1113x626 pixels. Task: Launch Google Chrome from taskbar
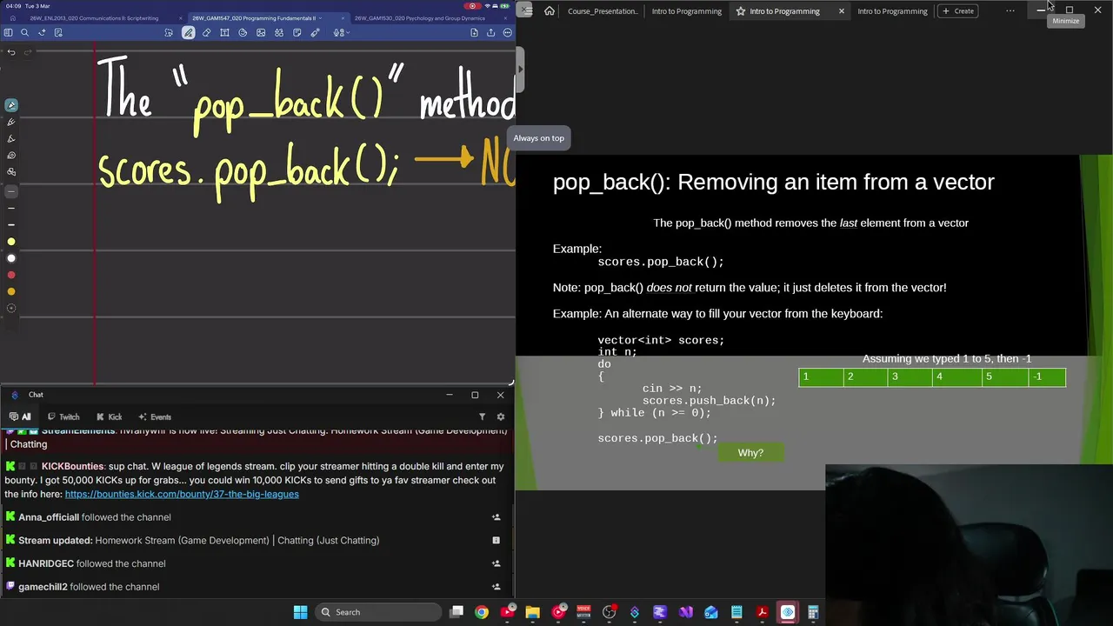coord(482,612)
